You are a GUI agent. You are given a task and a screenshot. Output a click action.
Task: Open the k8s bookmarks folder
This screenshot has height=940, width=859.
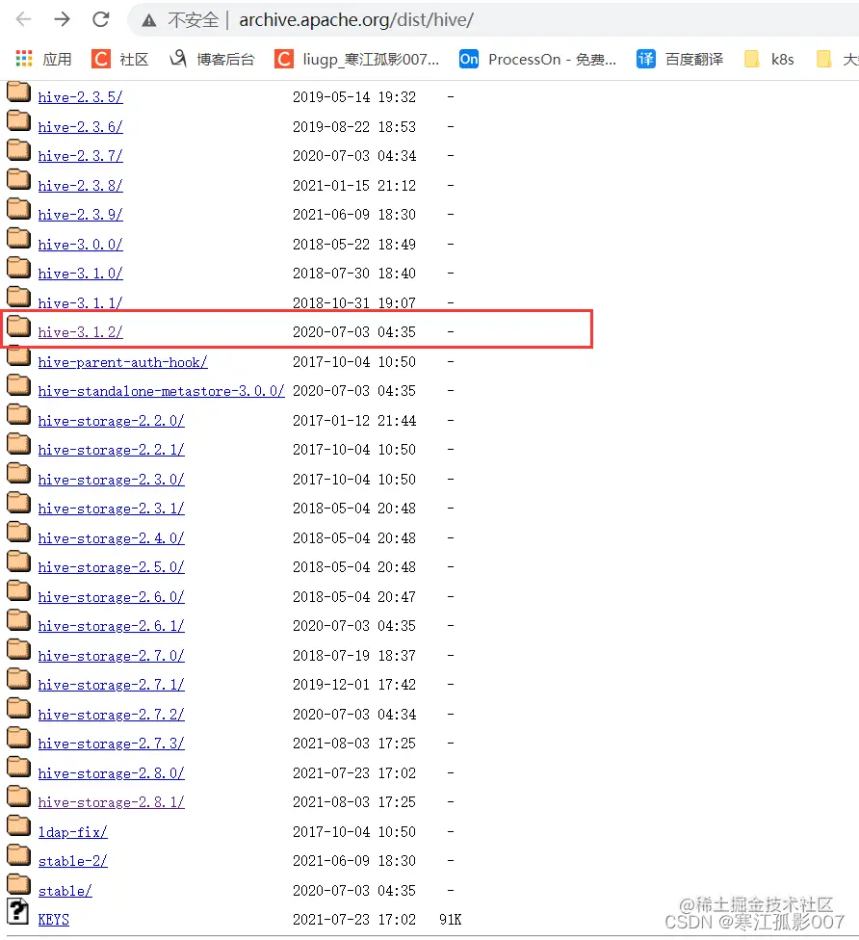769,59
